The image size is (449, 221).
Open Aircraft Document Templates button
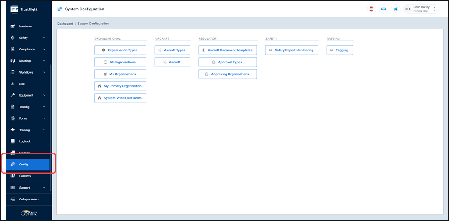pyautogui.click(x=228, y=50)
